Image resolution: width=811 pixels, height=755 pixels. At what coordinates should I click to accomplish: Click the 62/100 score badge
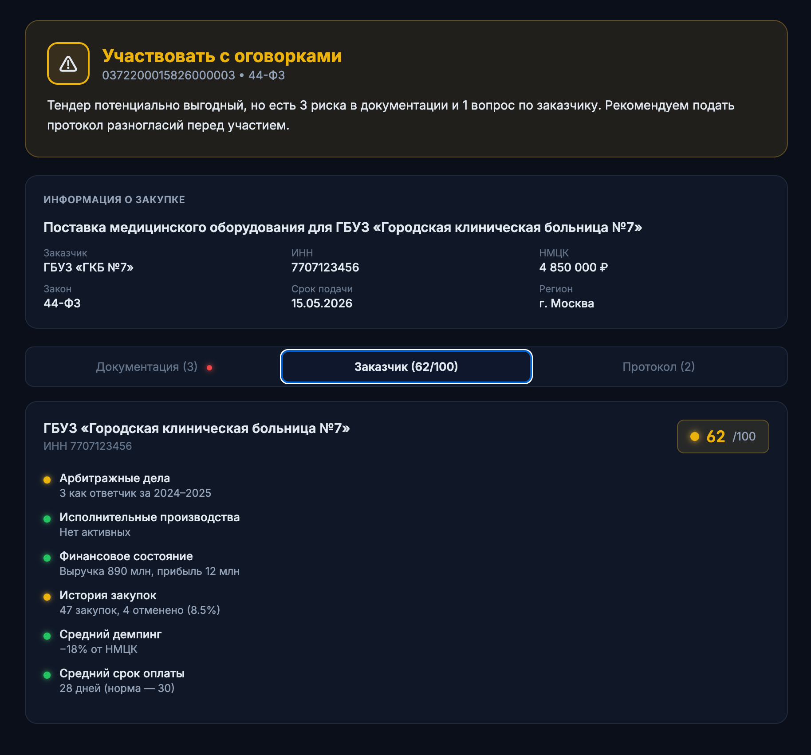[723, 436]
